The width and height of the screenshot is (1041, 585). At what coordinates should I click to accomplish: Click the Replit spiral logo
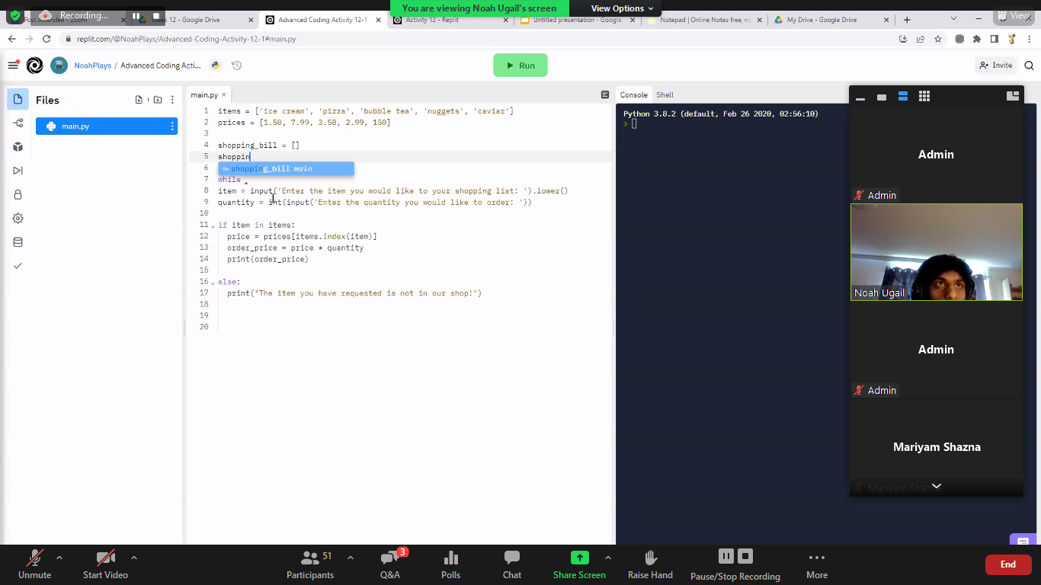click(34, 66)
